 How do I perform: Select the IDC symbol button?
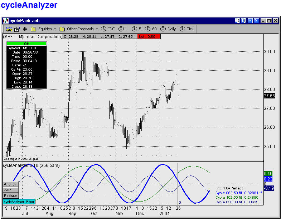108,29
